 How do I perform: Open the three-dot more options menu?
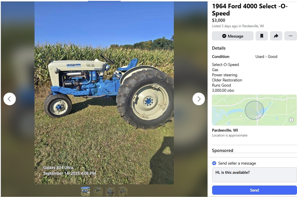point(291,36)
